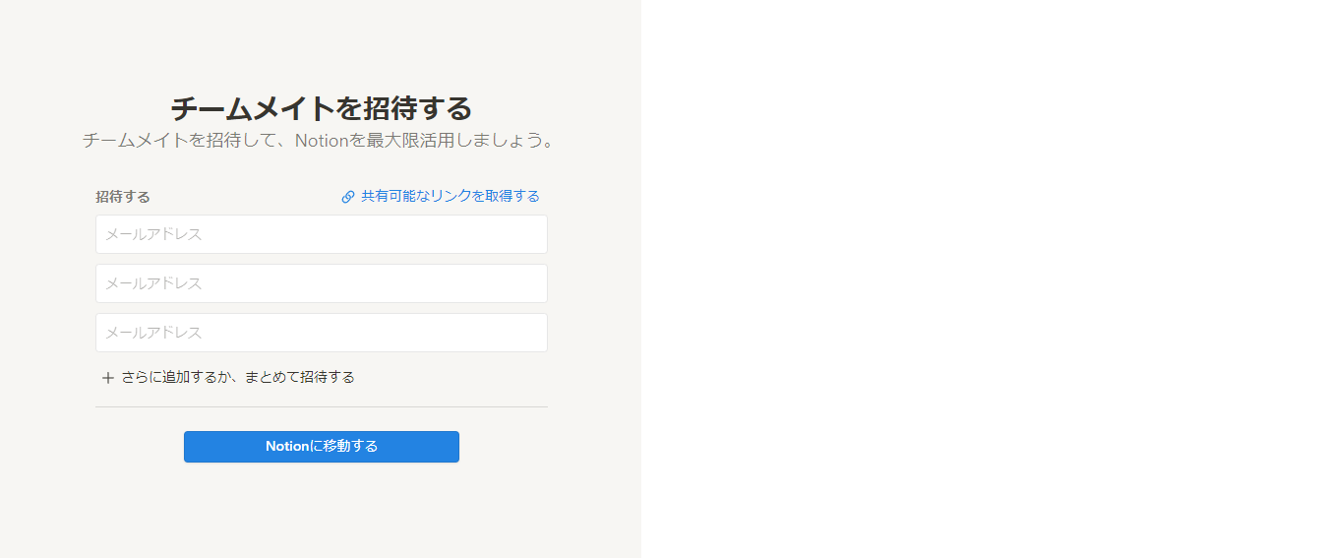Choose さらに追加するか、まとめて招待する option

228,377
